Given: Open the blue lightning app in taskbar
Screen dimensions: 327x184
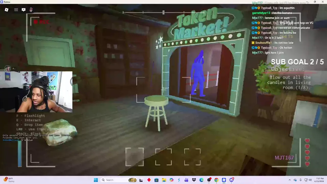Looking at the screenshot, I should pyautogui.click(x=179, y=180).
